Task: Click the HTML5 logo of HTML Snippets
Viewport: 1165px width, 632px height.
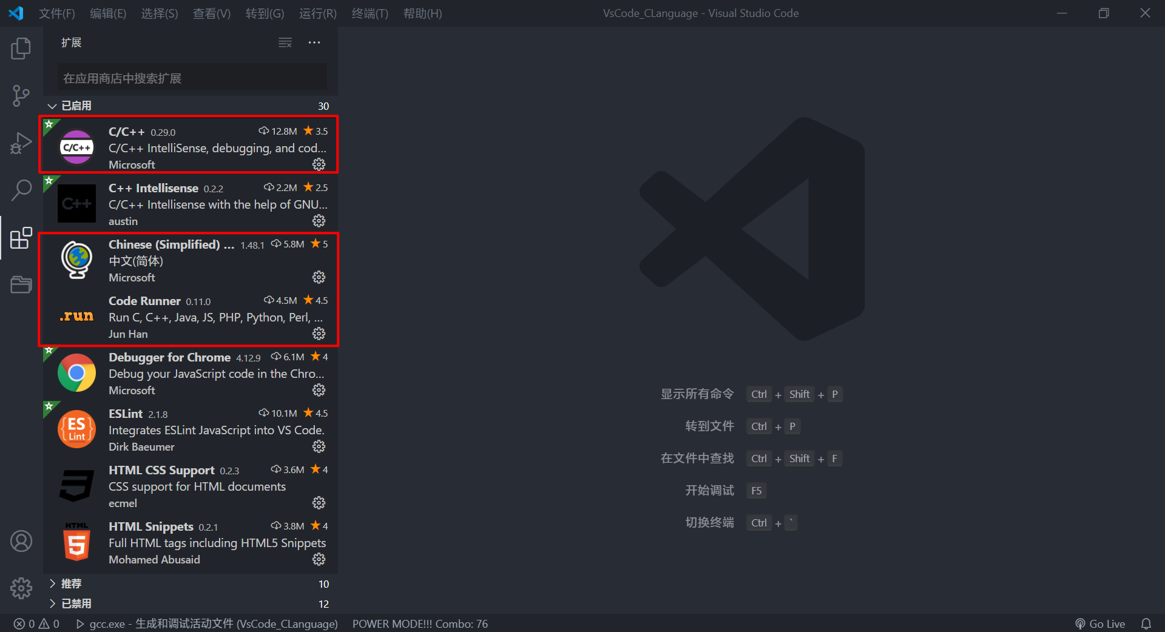Action: [x=76, y=542]
